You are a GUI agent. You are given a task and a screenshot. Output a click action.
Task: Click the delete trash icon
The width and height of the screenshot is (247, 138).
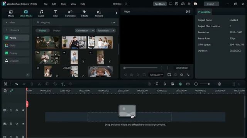click(32, 84)
